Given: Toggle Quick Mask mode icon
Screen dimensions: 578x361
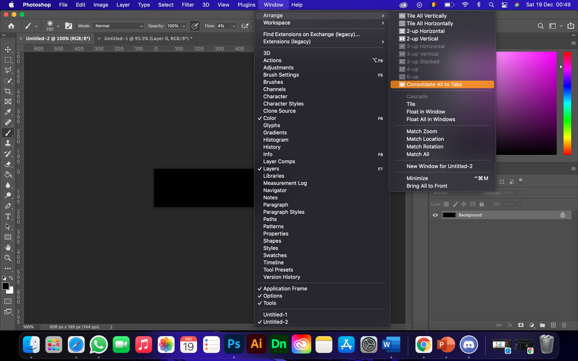Looking at the screenshot, I should [8, 301].
